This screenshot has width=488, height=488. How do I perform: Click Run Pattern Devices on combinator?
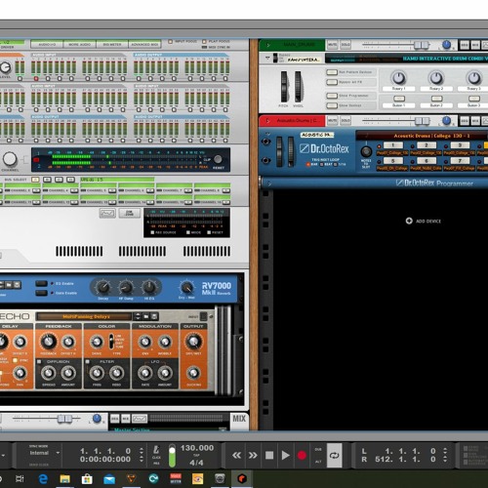[332, 72]
